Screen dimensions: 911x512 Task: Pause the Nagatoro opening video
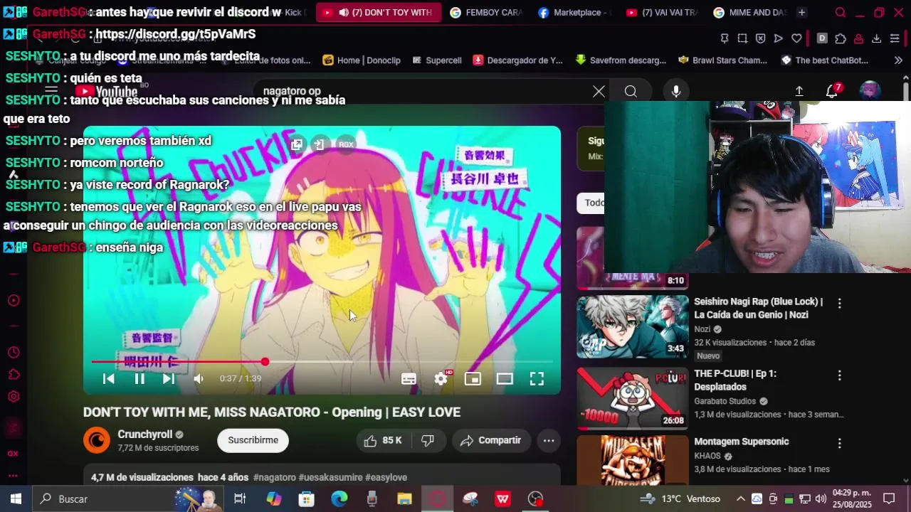pos(139,379)
